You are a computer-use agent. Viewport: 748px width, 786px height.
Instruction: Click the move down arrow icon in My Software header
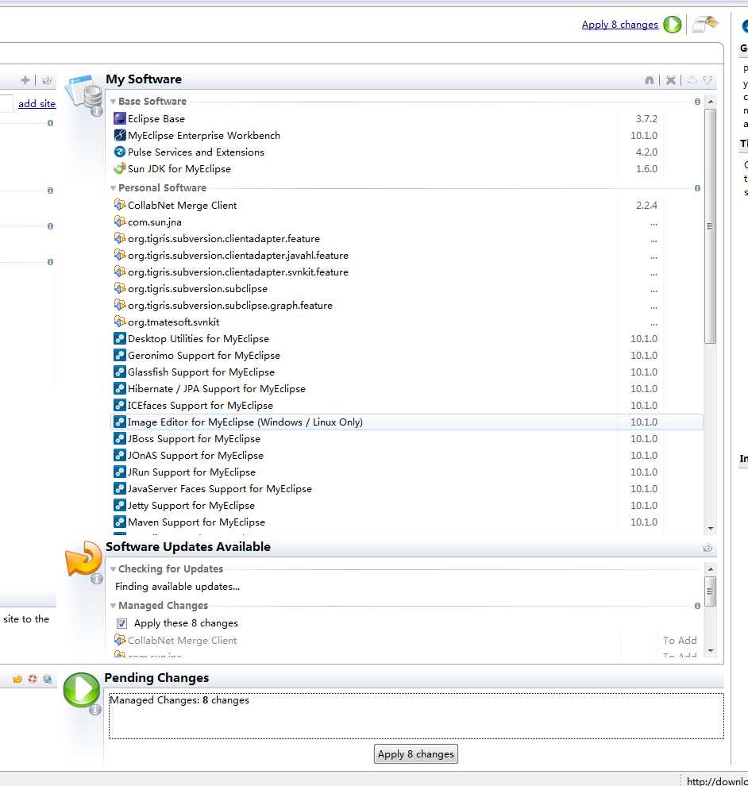pos(708,79)
